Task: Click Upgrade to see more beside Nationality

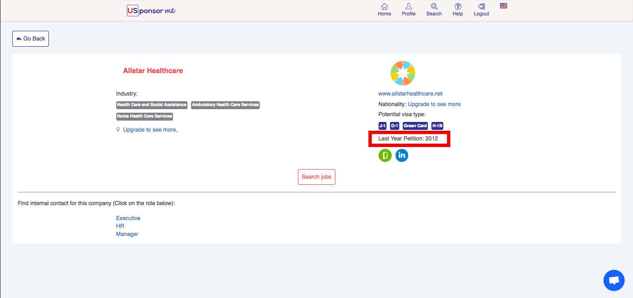Action: pyautogui.click(x=434, y=104)
